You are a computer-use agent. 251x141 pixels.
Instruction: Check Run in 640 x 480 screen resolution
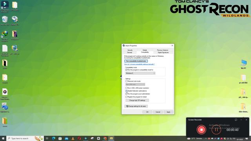click(126, 88)
